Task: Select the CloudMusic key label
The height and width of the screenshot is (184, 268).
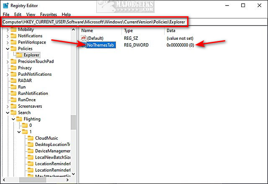Action: (46, 138)
